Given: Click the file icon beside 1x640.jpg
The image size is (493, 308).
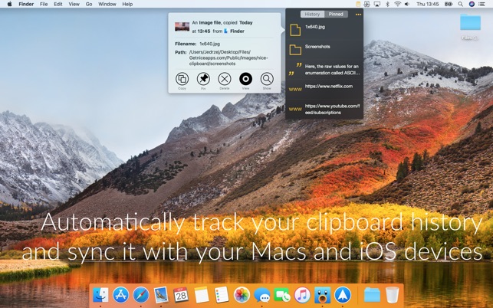Looking at the screenshot, I should tap(295, 30).
